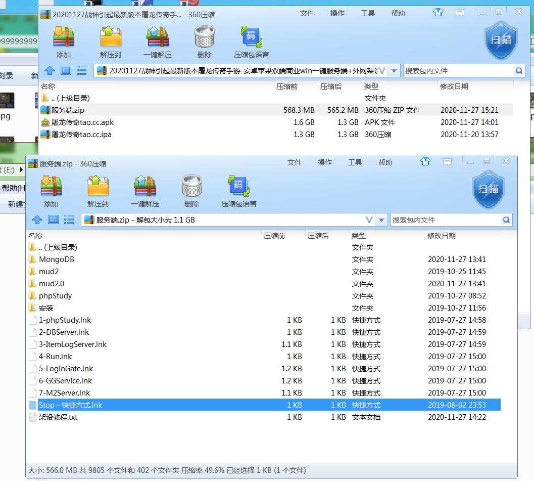Screen dimensions: 534x481
Task: Open the 文件 menu in the 服务端.zip window
Action: coord(295,162)
